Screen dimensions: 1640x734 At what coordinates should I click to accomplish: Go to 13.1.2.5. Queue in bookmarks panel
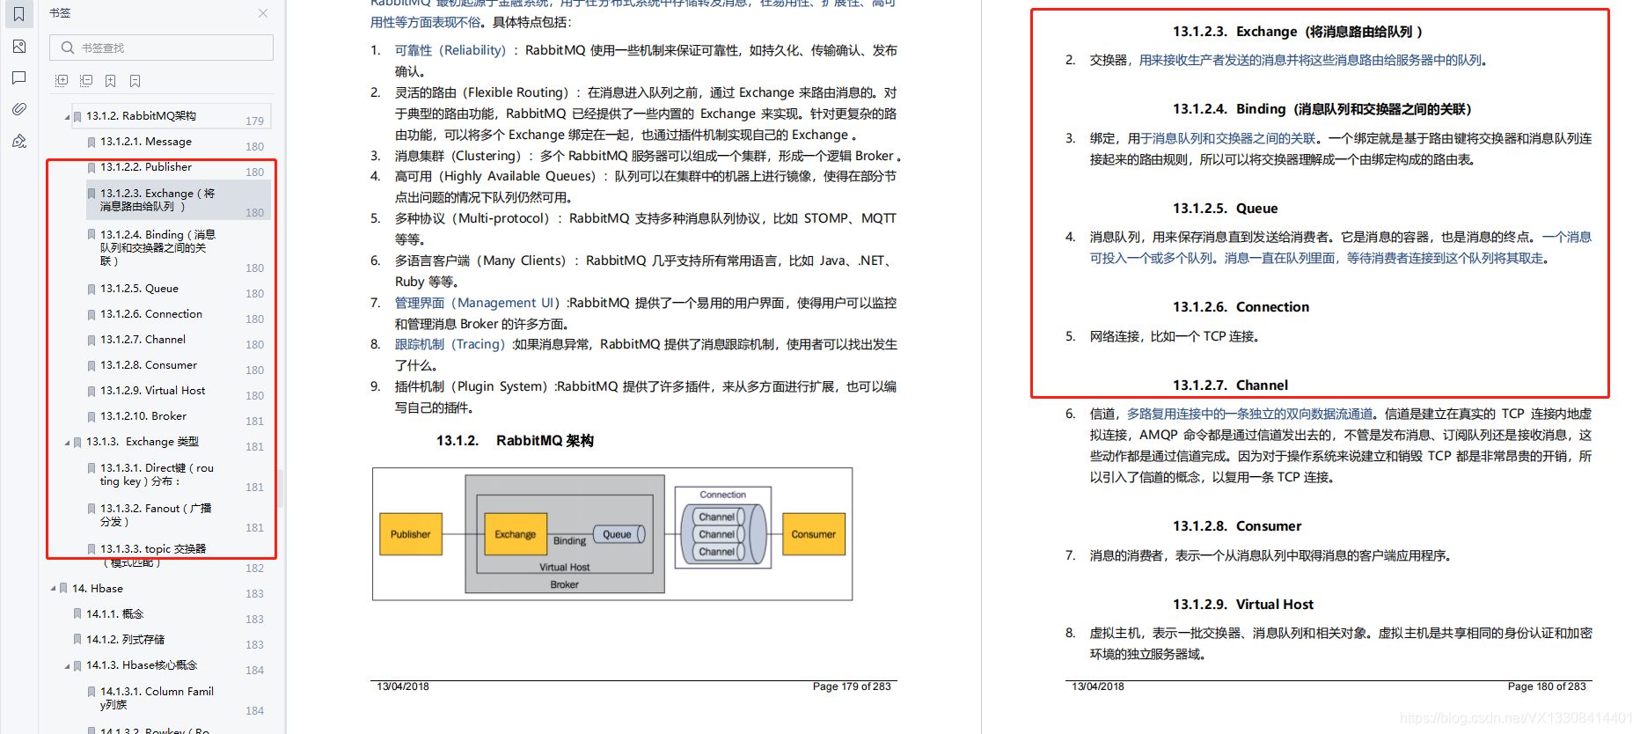click(x=139, y=289)
